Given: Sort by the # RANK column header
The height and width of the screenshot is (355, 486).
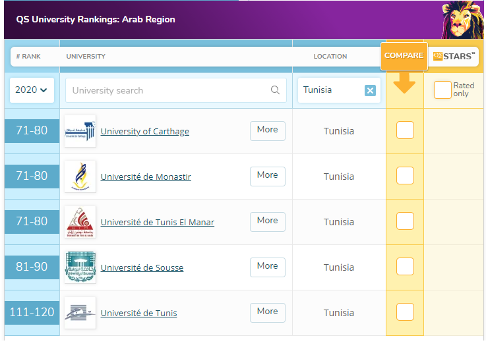Looking at the screenshot, I should pos(28,57).
